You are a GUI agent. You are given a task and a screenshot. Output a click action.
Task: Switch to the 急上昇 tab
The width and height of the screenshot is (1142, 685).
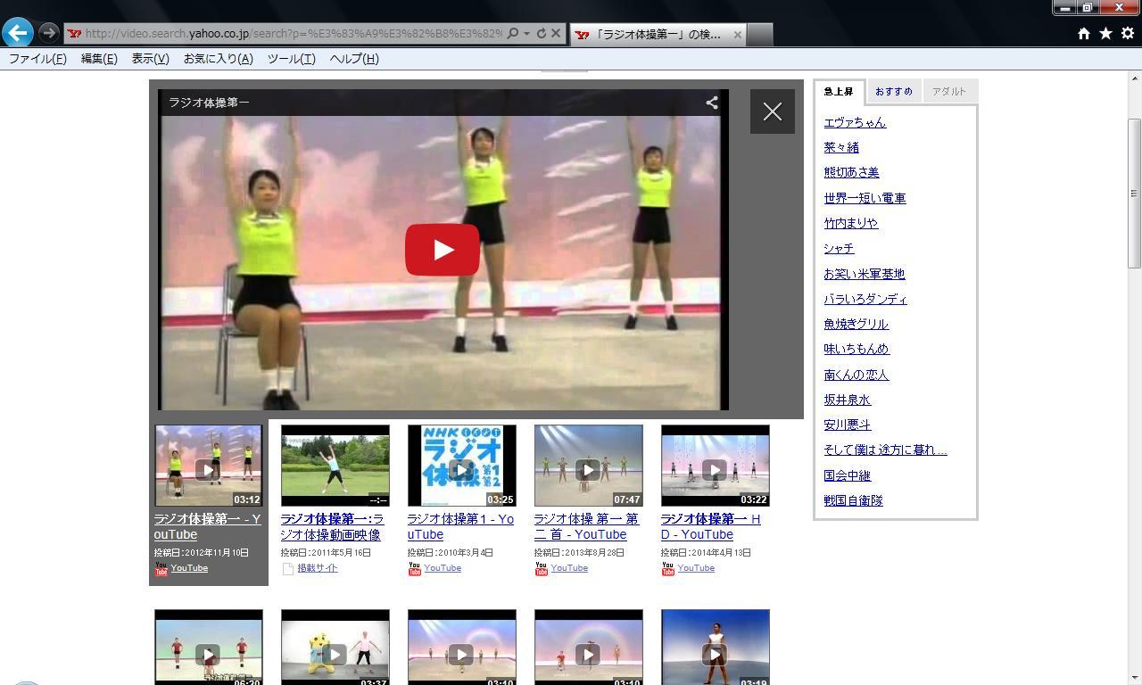[839, 92]
